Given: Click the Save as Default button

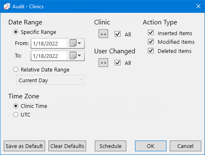Looking at the screenshot, I should point(24,146).
